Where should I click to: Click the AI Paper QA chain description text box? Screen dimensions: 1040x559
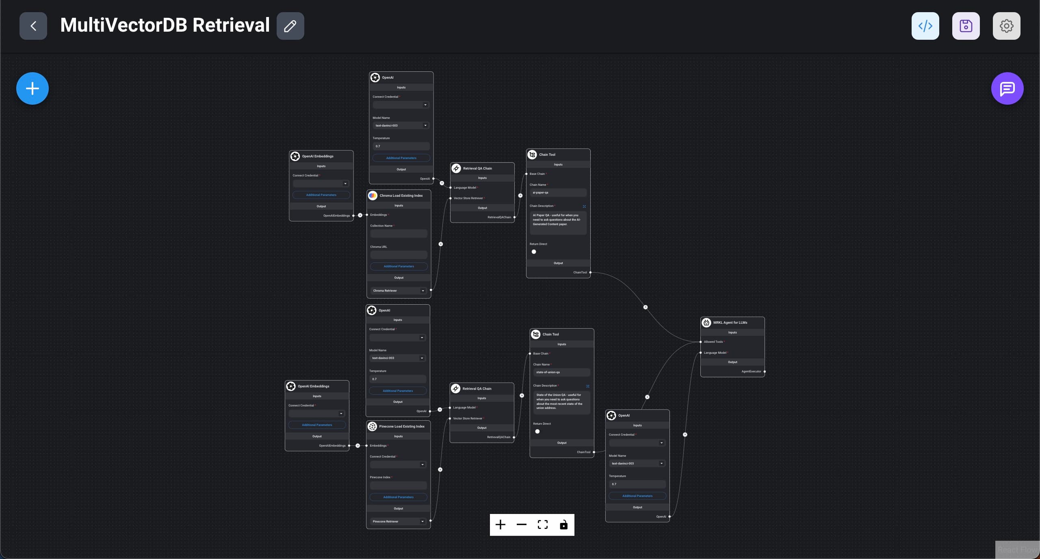558,223
